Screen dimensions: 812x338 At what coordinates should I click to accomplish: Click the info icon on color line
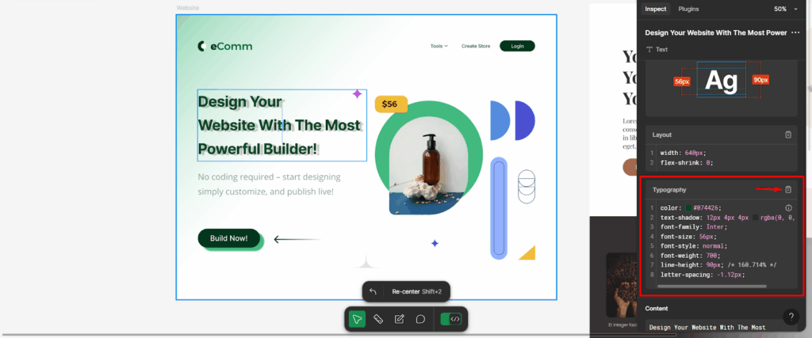click(789, 207)
